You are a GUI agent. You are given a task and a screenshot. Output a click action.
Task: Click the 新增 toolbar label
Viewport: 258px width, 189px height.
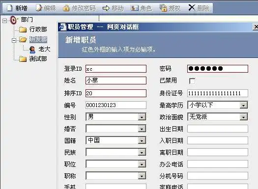(21, 8)
